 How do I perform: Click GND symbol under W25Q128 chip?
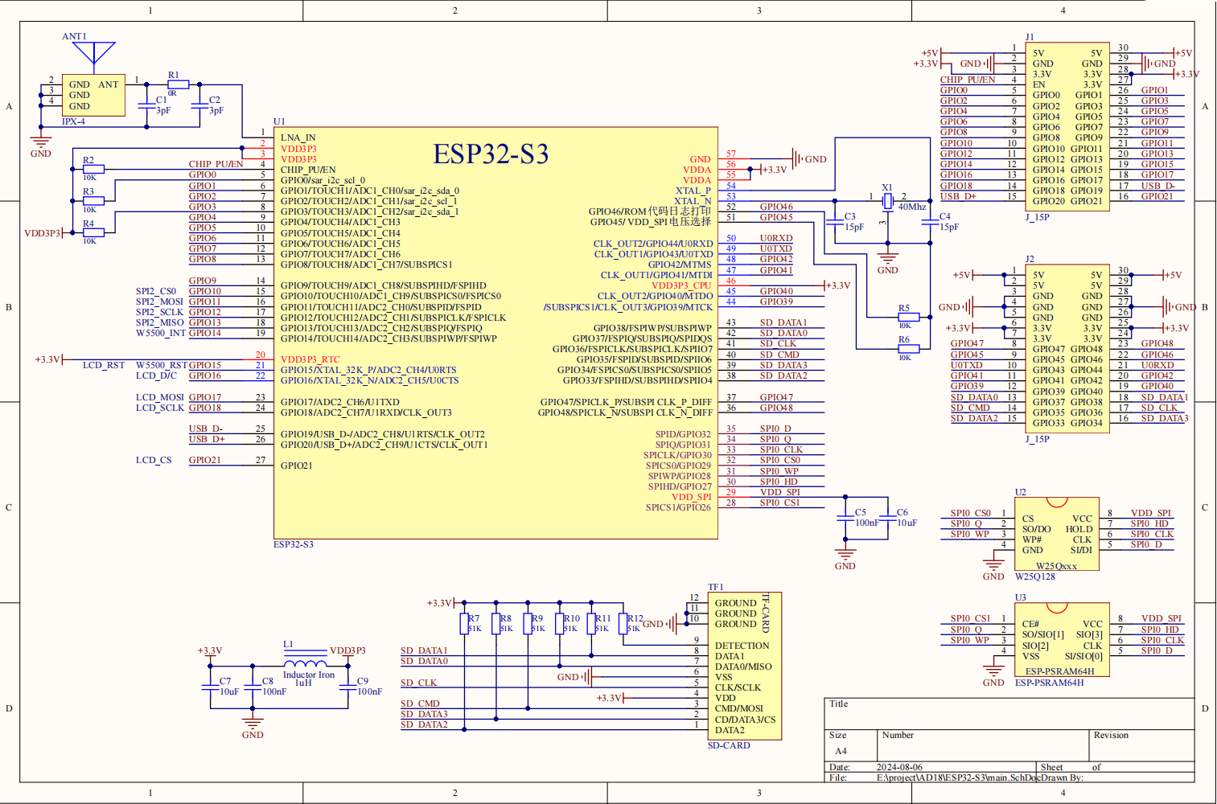click(993, 567)
